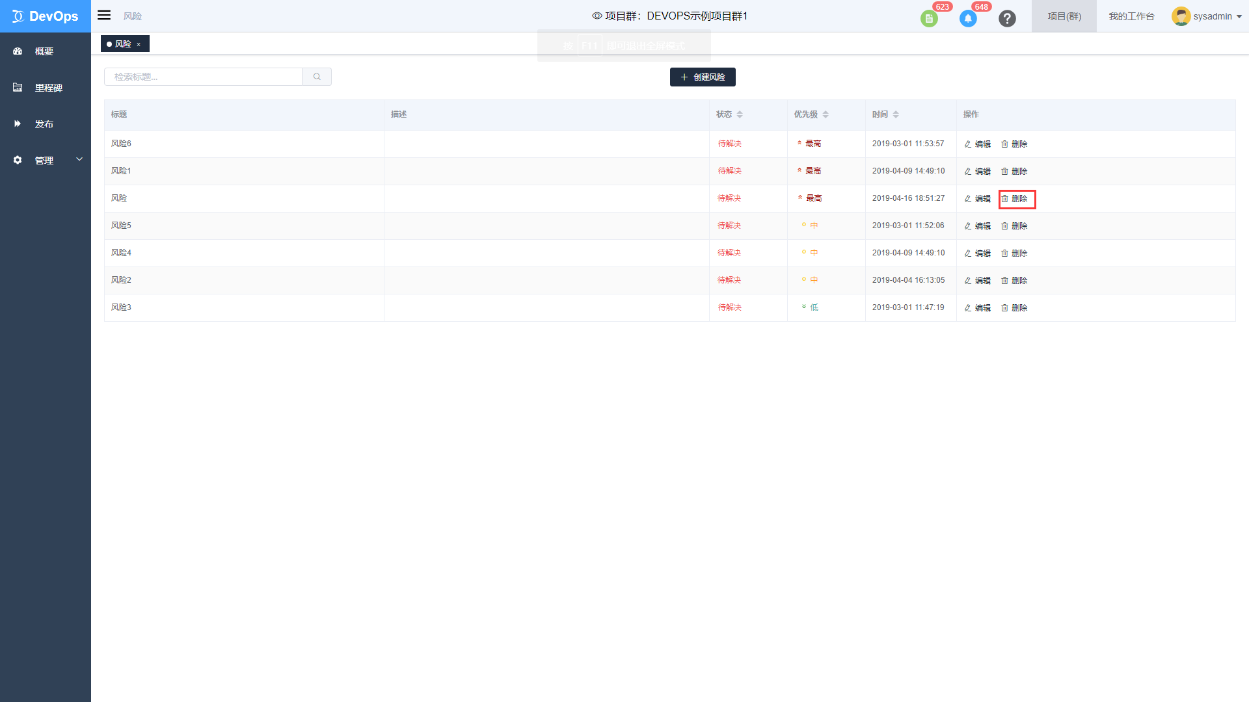Image resolution: width=1249 pixels, height=702 pixels.
Task: Edit the 风险4 row
Action: (x=977, y=253)
